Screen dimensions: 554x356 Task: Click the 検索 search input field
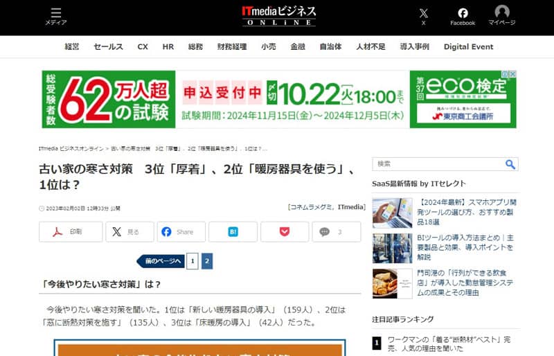[438, 164]
